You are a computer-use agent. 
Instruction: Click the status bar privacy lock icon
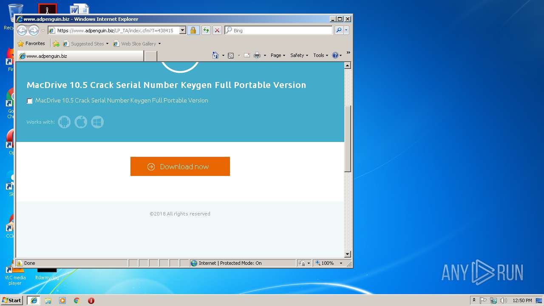point(302,263)
